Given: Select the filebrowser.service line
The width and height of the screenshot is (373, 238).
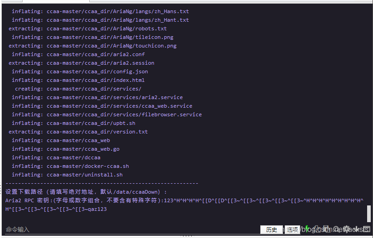Looking at the screenshot, I should (x=107, y=114).
